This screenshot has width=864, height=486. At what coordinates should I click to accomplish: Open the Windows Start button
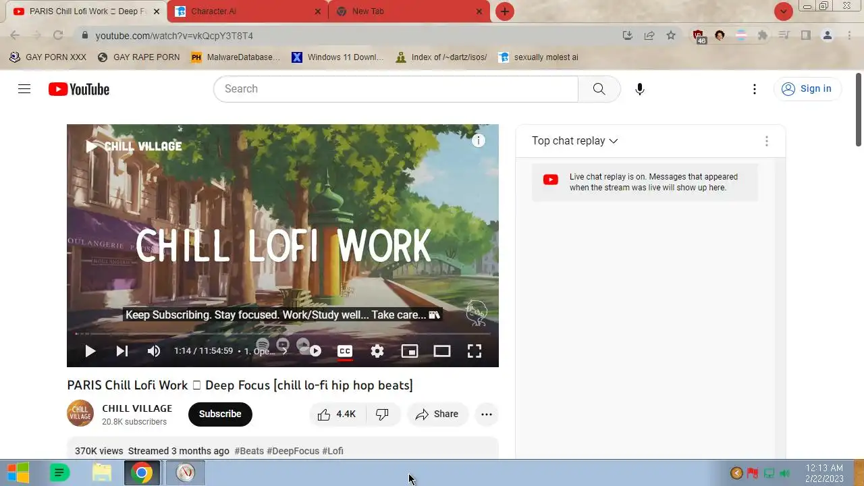(18, 473)
